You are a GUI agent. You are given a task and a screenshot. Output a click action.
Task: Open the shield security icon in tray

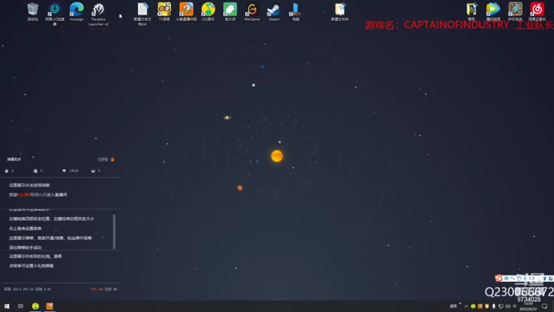coord(487,306)
